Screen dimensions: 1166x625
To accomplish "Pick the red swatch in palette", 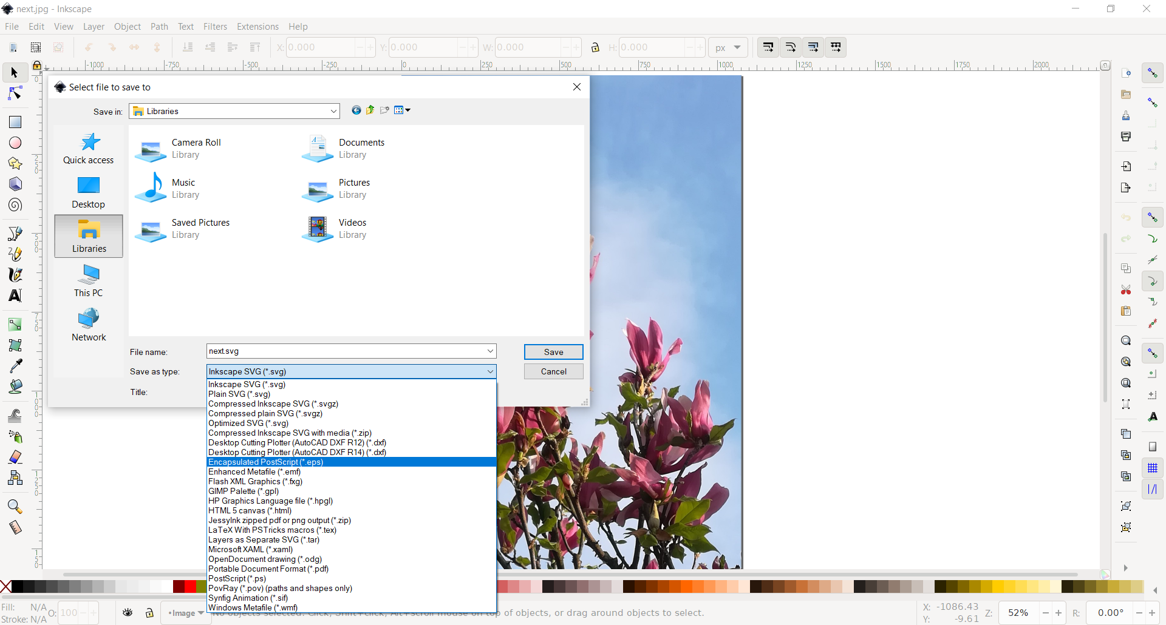I will click(x=190, y=586).
